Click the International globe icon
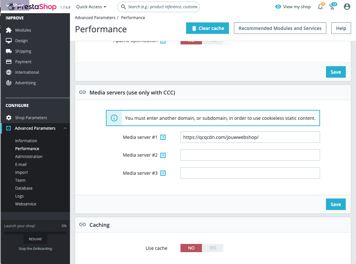 (x=9, y=72)
